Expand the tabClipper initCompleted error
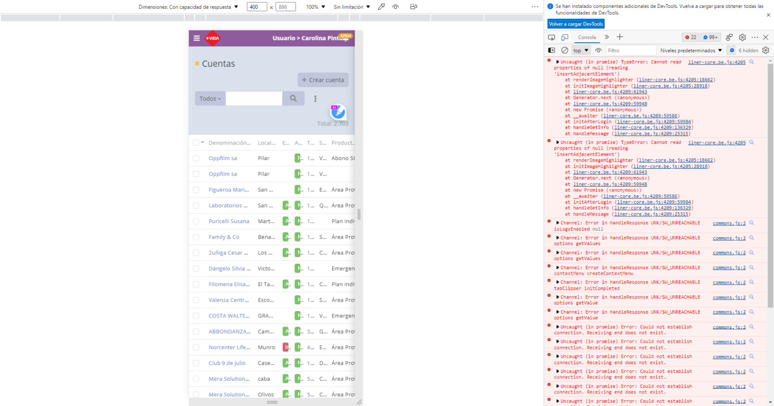774x406 pixels. (558, 282)
